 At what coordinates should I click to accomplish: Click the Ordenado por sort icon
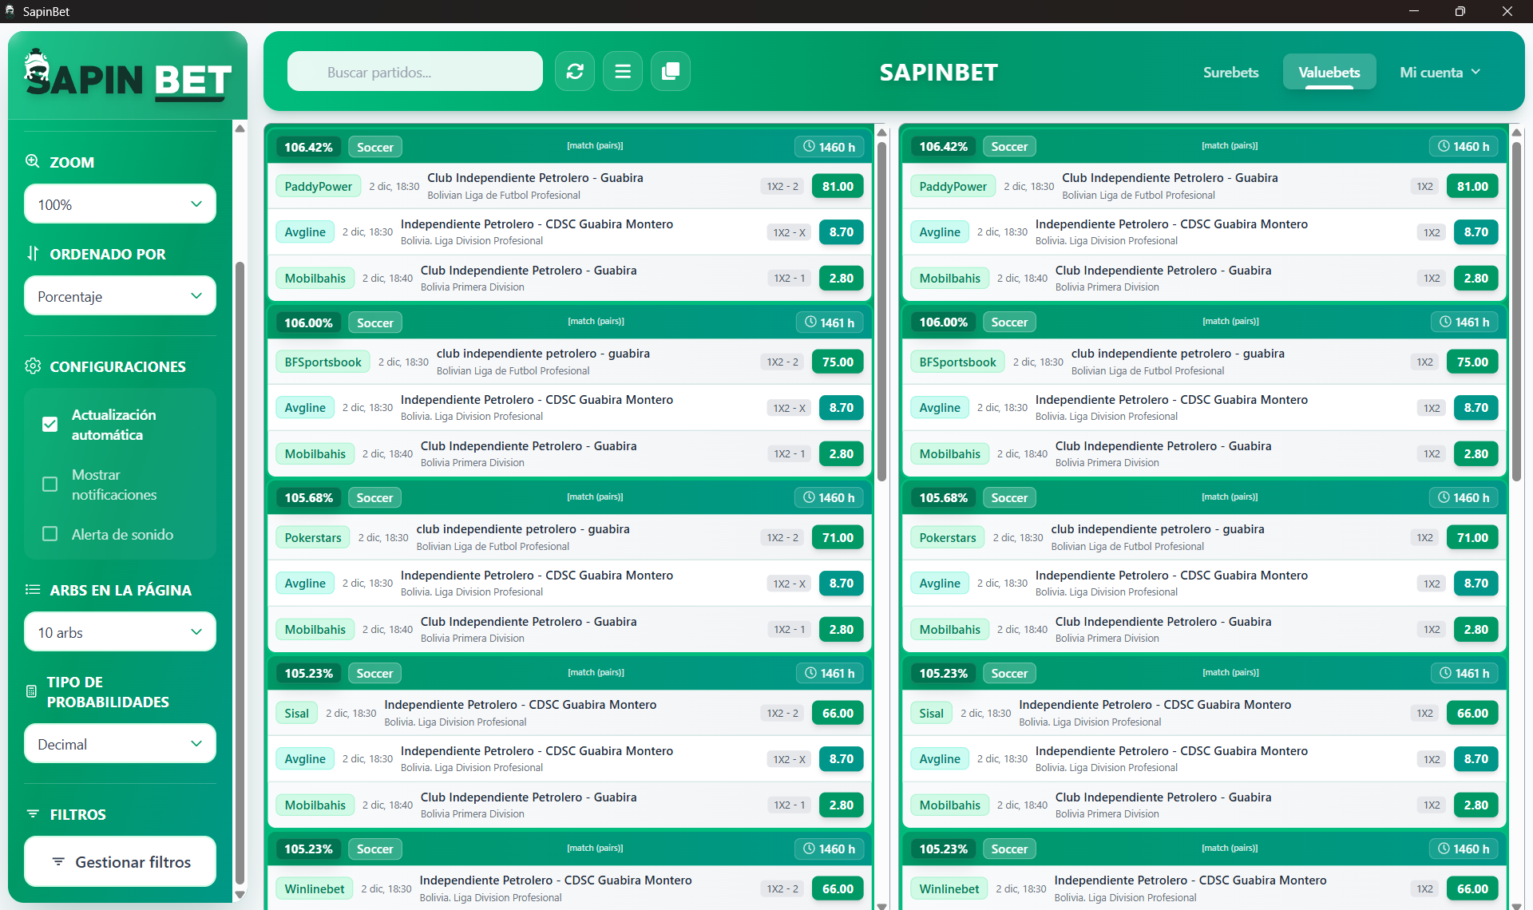[33, 254]
